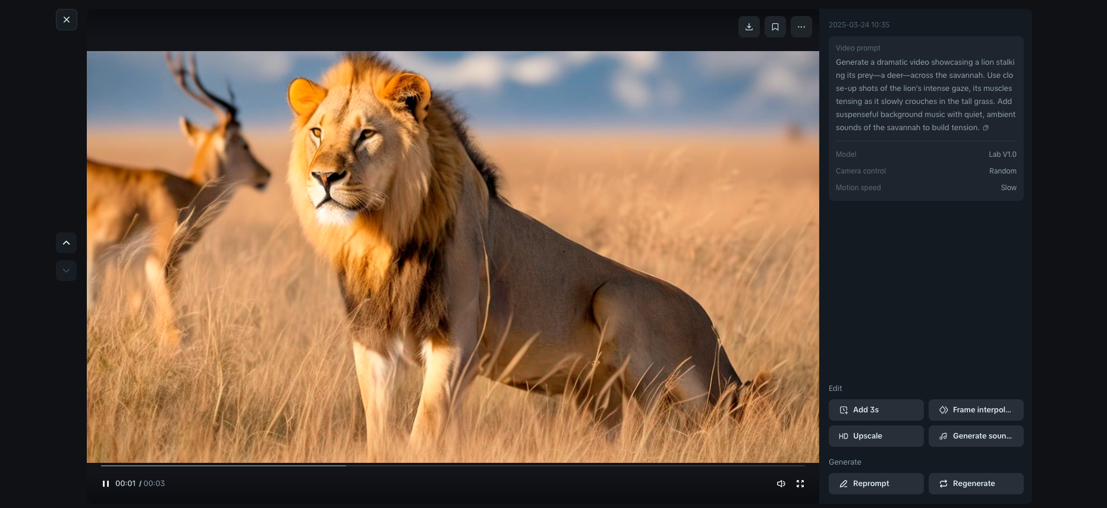Image resolution: width=1107 pixels, height=508 pixels.
Task: Enter fullscreen video mode
Action: pyautogui.click(x=800, y=484)
